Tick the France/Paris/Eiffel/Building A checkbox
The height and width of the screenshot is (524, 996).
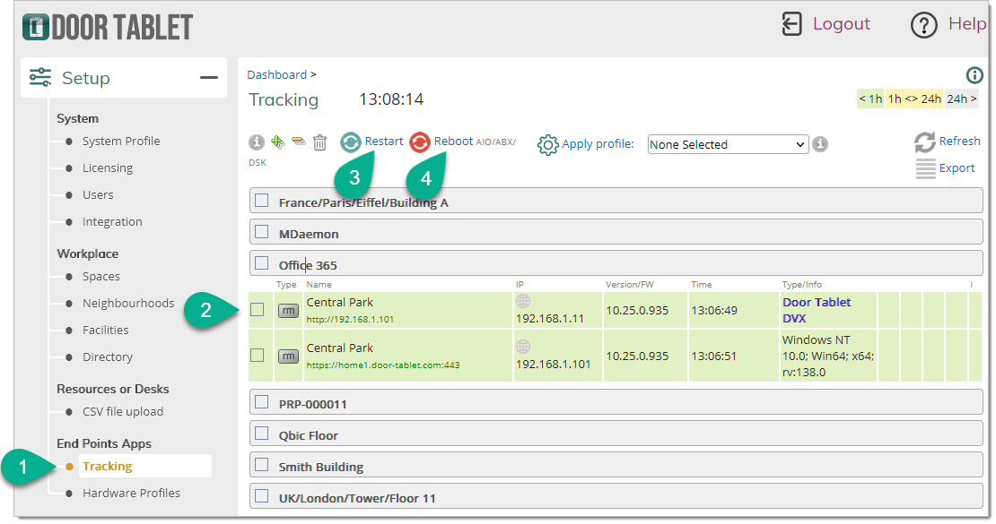point(262,202)
